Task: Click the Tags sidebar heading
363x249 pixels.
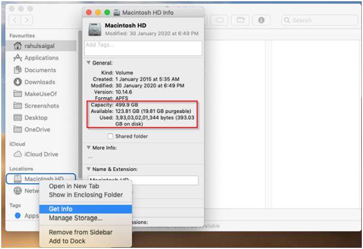Action: [15, 205]
